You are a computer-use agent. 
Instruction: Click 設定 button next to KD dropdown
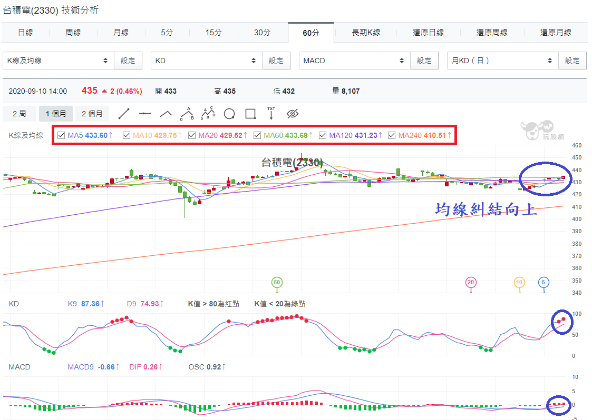276,61
